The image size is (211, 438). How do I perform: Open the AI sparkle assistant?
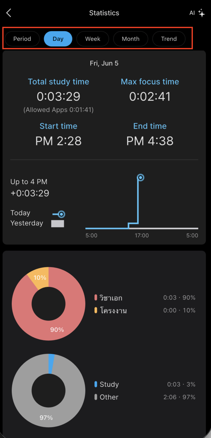197,13
